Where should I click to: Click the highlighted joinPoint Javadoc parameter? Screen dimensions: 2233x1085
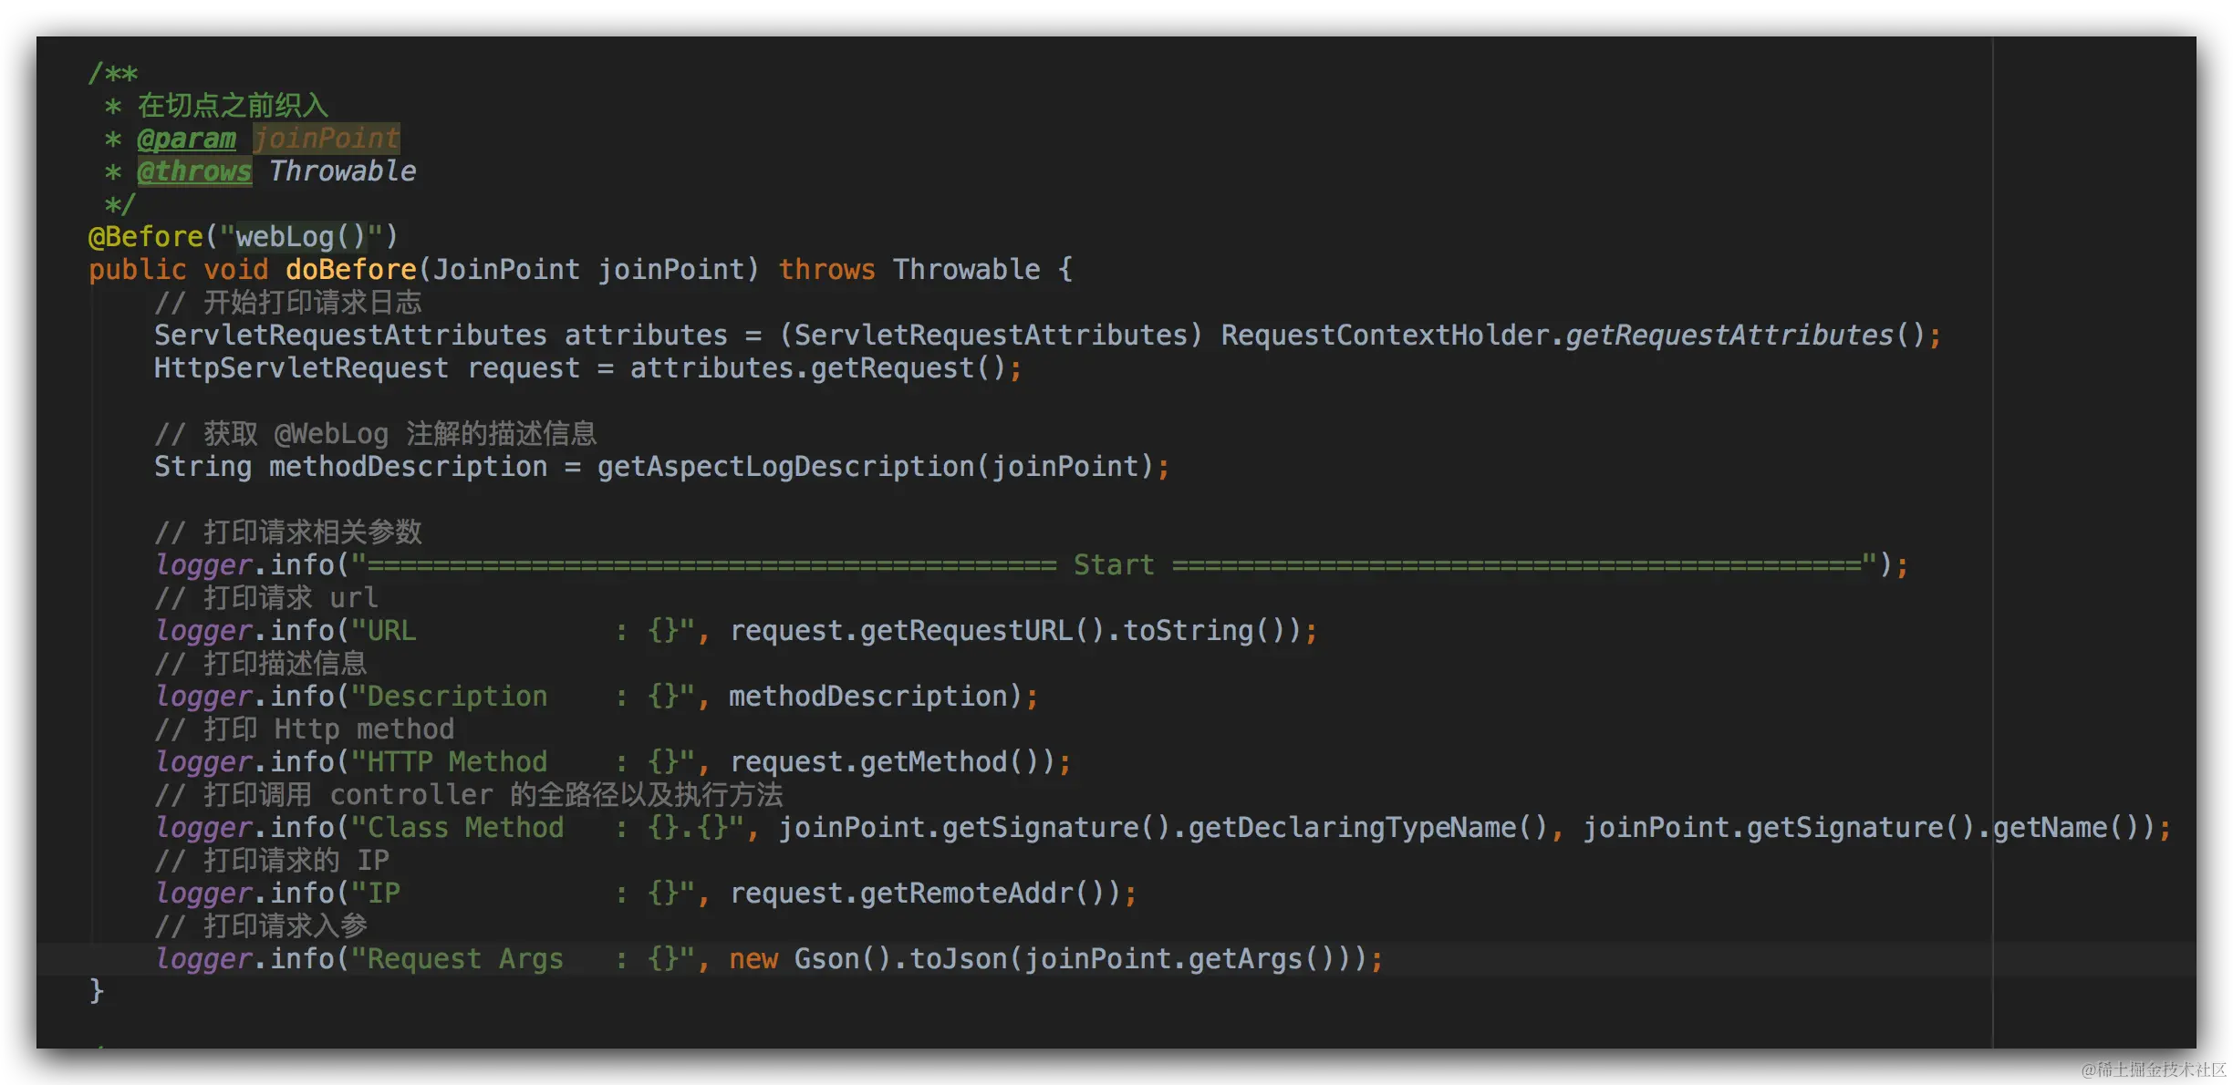click(x=327, y=139)
